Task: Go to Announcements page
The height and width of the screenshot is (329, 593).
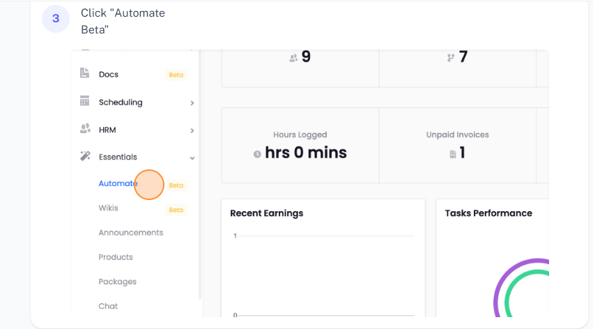Action: tap(130, 232)
